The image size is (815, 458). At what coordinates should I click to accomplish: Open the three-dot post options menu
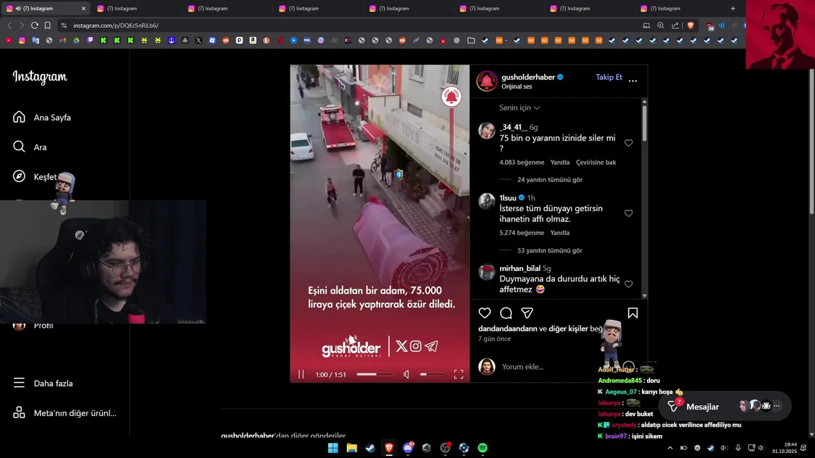(x=633, y=81)
